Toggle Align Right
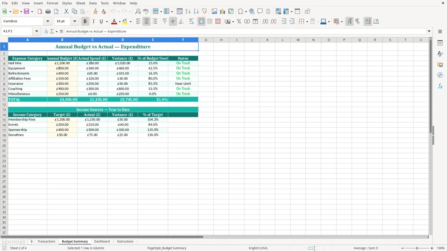The height and width of the screenshot is (251, 447). (155, 22)
